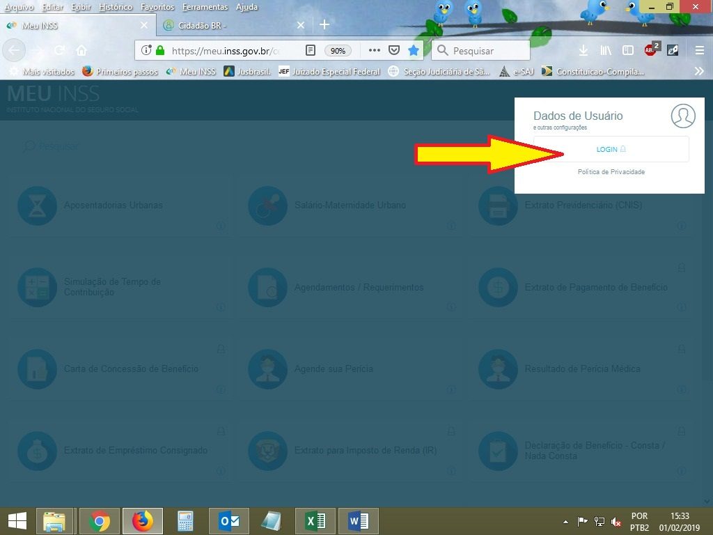Toggle the blue bookmark star
The height and width of the screenshot is (535, 713).
coord(414,50)
